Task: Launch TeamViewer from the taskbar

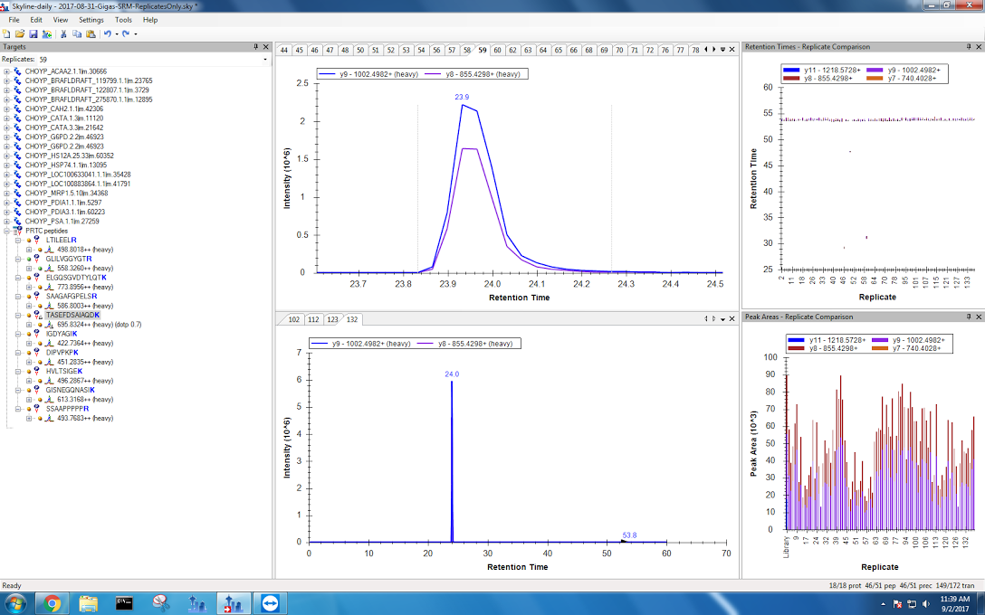Action: click(x=269, y=603)
